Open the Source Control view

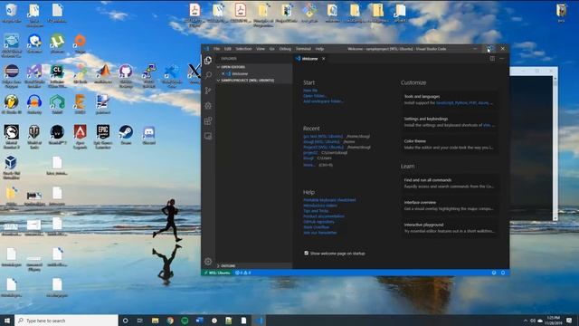208,91
